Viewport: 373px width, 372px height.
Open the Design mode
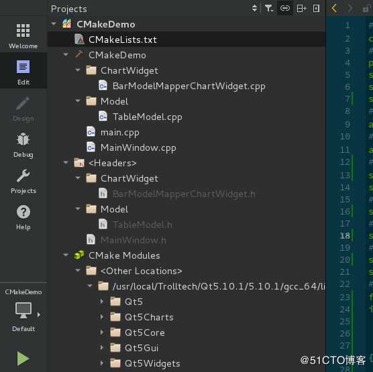coord(23,109)
